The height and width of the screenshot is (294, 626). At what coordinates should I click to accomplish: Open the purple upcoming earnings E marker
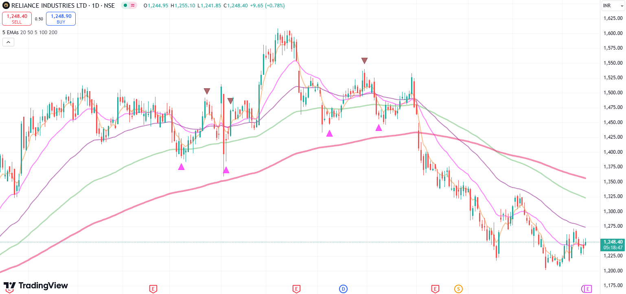pos(588,289)
